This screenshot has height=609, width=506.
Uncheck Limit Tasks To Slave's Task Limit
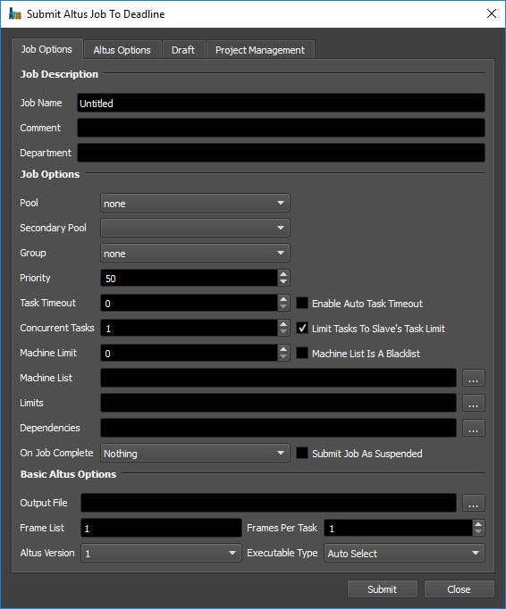302,329
